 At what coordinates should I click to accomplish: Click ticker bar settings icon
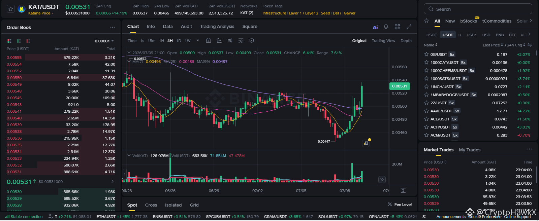pyautogui.click(x=51, y=216)
